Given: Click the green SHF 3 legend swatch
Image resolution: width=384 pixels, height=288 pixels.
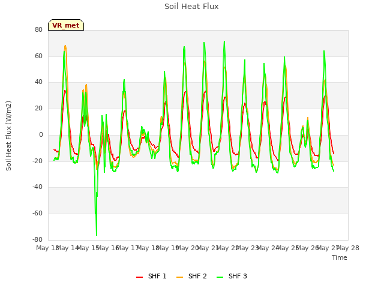Looking at the screenshot, I should tap(220, 277).
